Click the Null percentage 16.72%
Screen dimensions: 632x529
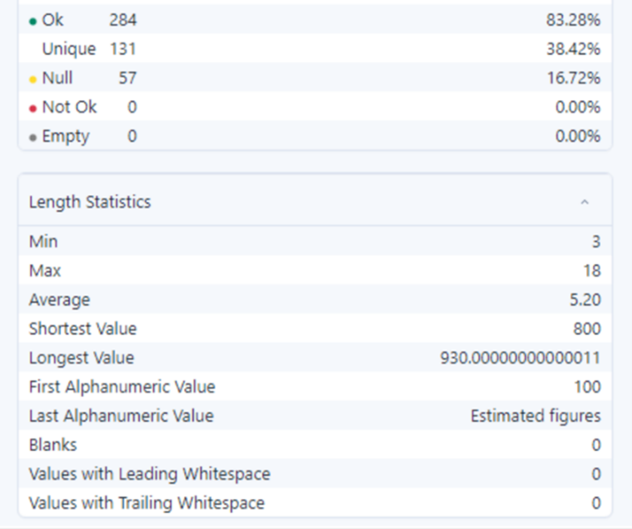pyautogui.click(x=573, y=78)
